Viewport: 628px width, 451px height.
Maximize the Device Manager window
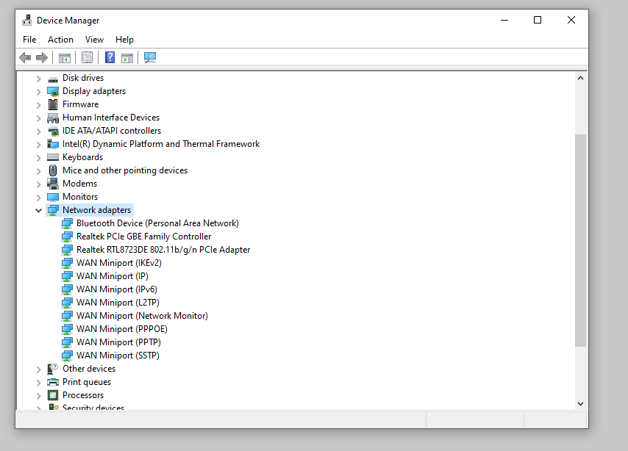(538, 20)
